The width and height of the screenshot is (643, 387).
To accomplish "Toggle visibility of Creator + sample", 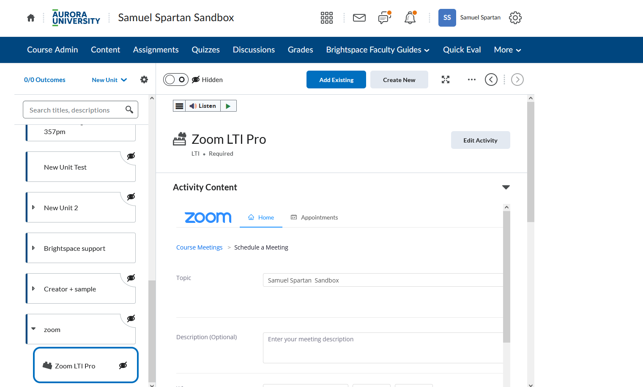I will tap(131, 278).
